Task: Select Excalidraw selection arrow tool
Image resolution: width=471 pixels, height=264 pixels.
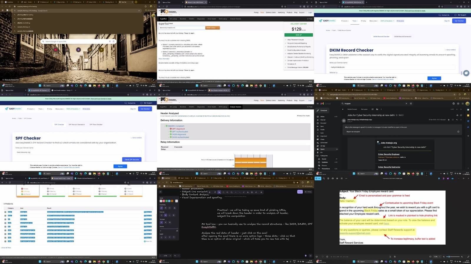Action: coord(219,192)
